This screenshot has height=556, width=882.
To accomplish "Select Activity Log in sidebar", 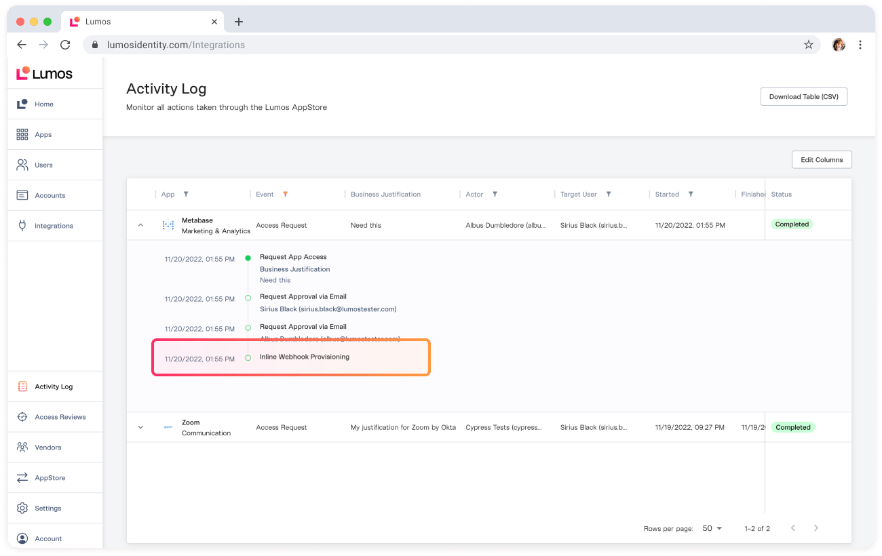I will [x=54, y=386].
